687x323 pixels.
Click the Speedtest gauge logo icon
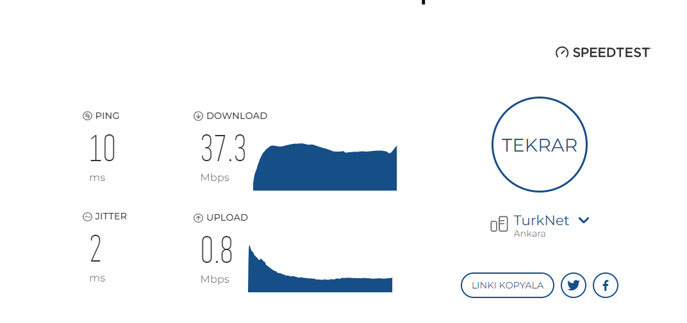point(562,52)
